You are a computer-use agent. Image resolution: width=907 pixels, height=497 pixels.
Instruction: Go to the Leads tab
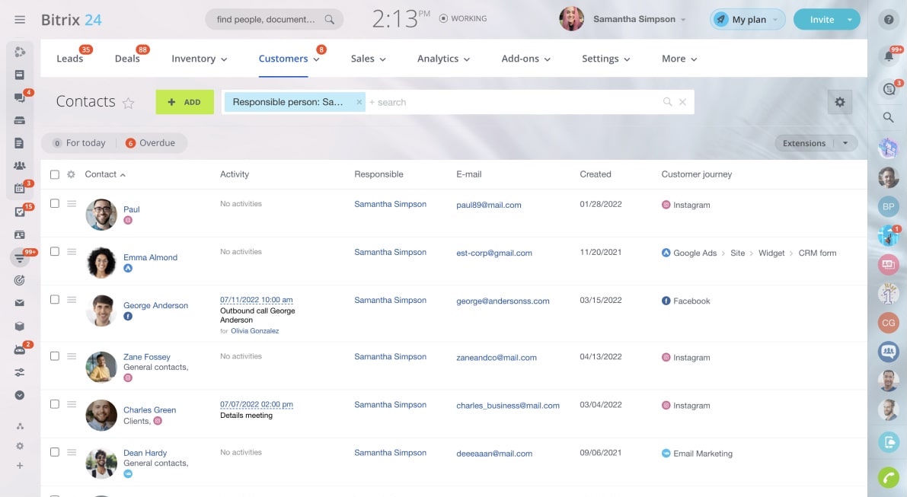coord(69,59)
